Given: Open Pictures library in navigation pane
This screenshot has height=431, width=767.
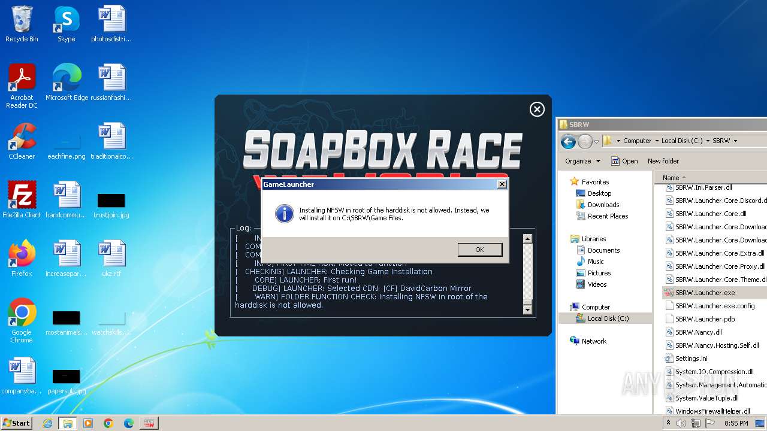Looking at the screenshot, I should click(599, 273).
